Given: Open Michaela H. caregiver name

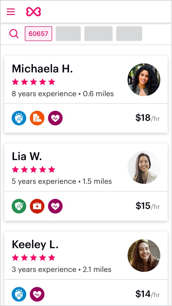Looking at the screenshot, I should (x=42, y=69).
